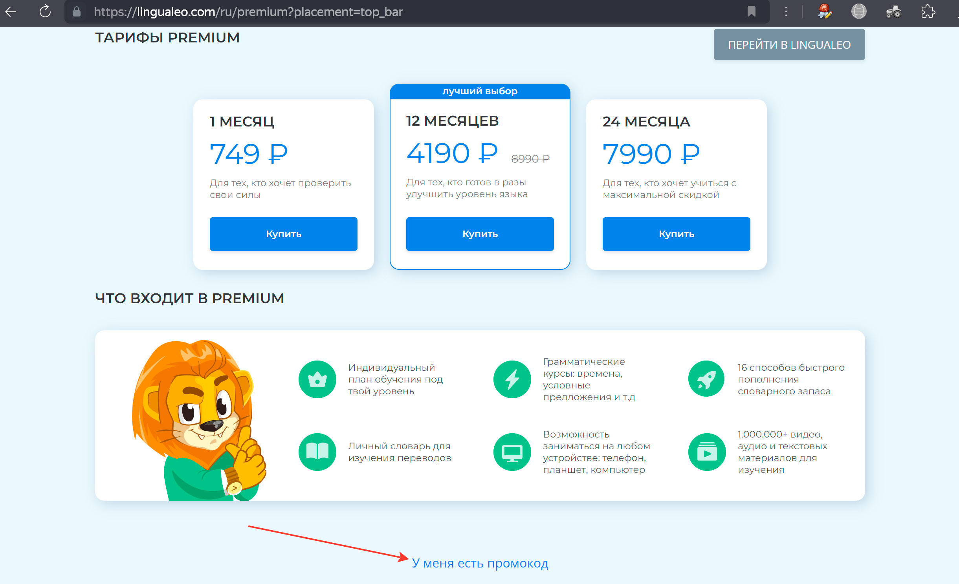Click the red avatar extension icon
959x584 pixels.
(825, 12)
